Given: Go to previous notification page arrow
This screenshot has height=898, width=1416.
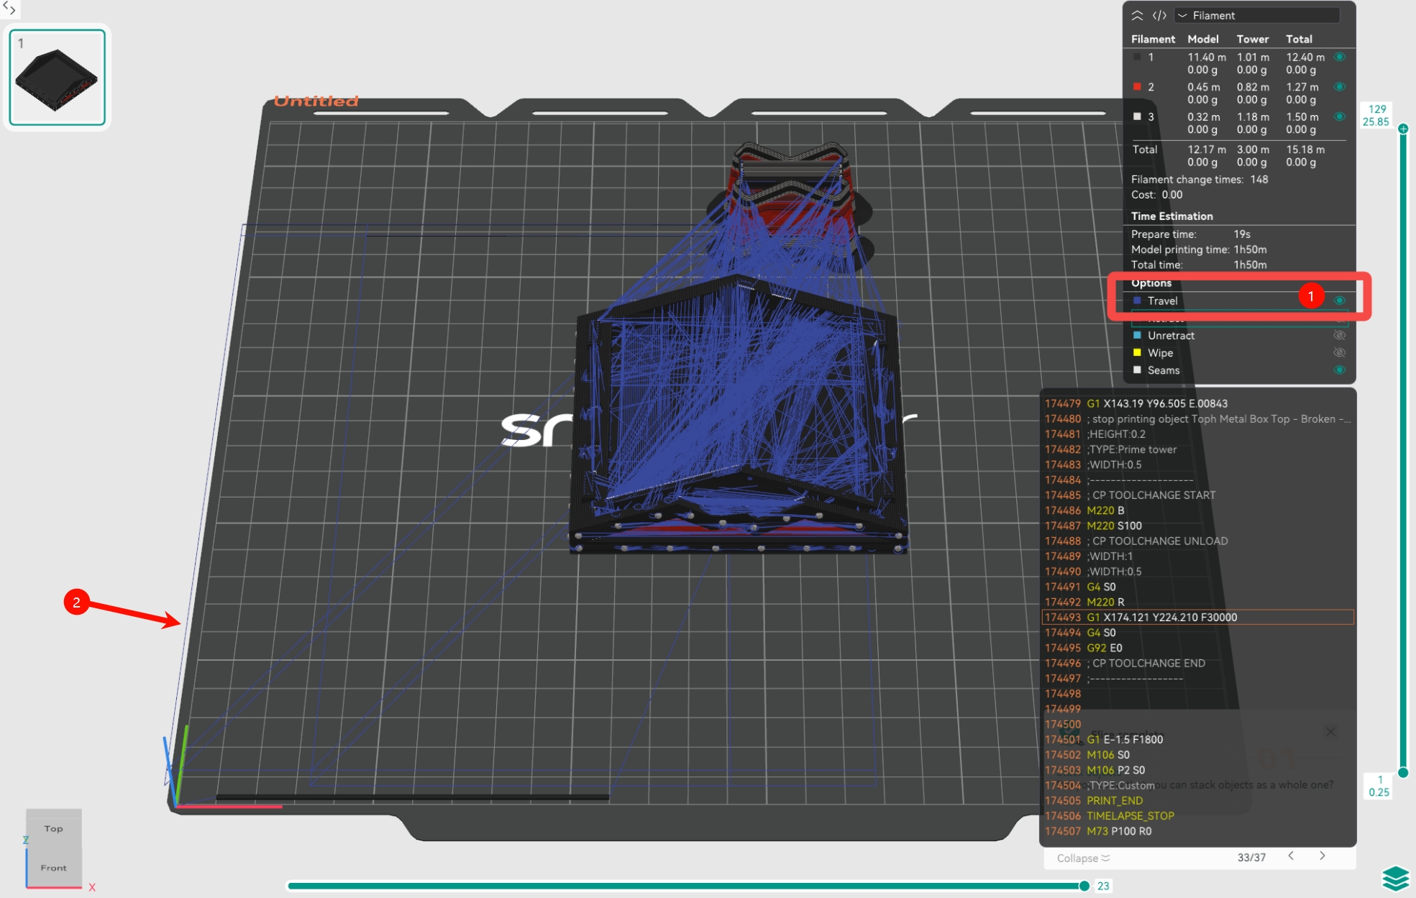Looking at the screenshot, I should point(1292,856).
